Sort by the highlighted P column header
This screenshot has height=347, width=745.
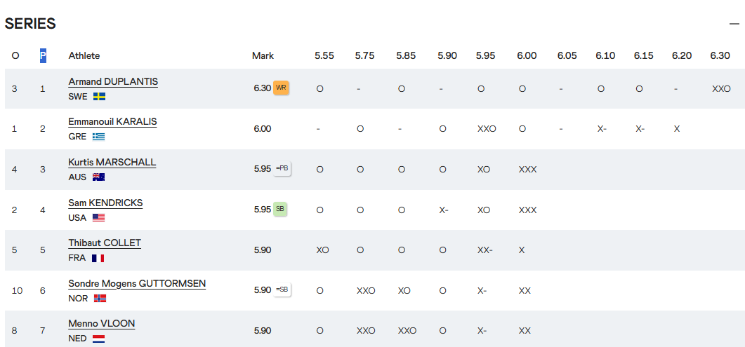point(43,55)
